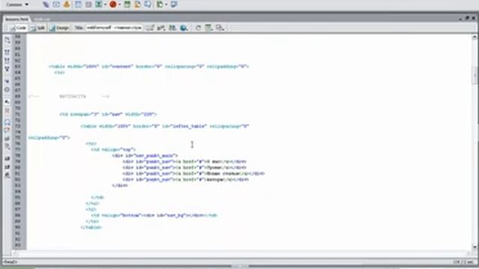The image size is (479, 269).
Task: Insert a Hyperlink from the Common bar
Action: [x=46, y=4]
